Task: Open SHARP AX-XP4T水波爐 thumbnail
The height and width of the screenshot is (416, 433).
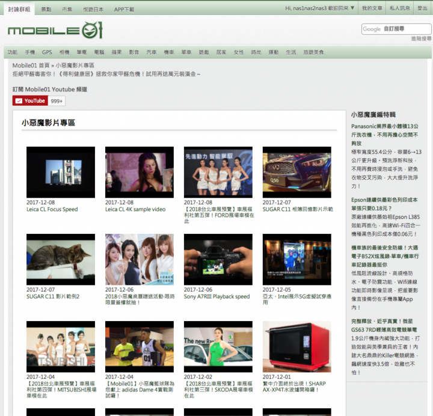Action: pos(297,347)
